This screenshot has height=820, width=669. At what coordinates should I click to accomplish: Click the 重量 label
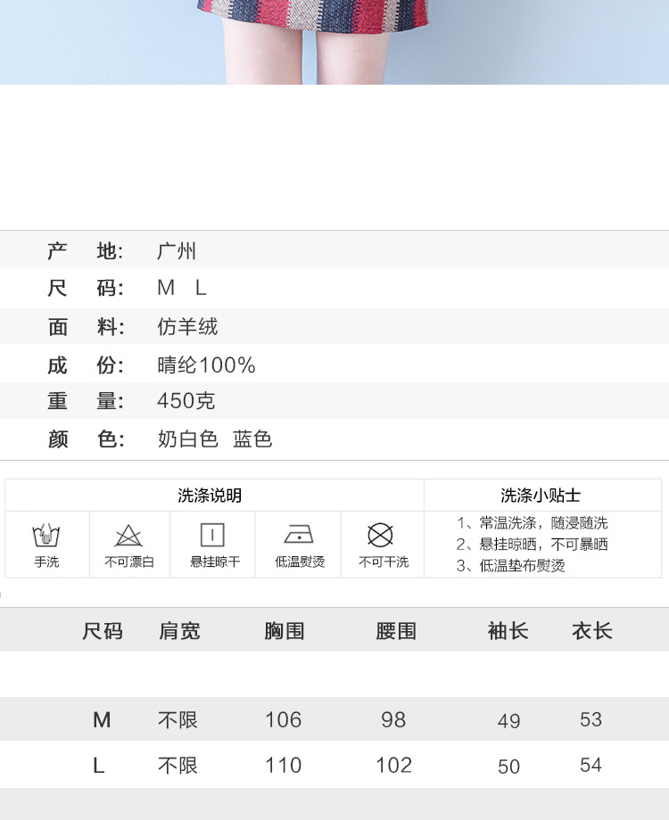(x=86, y=401)
